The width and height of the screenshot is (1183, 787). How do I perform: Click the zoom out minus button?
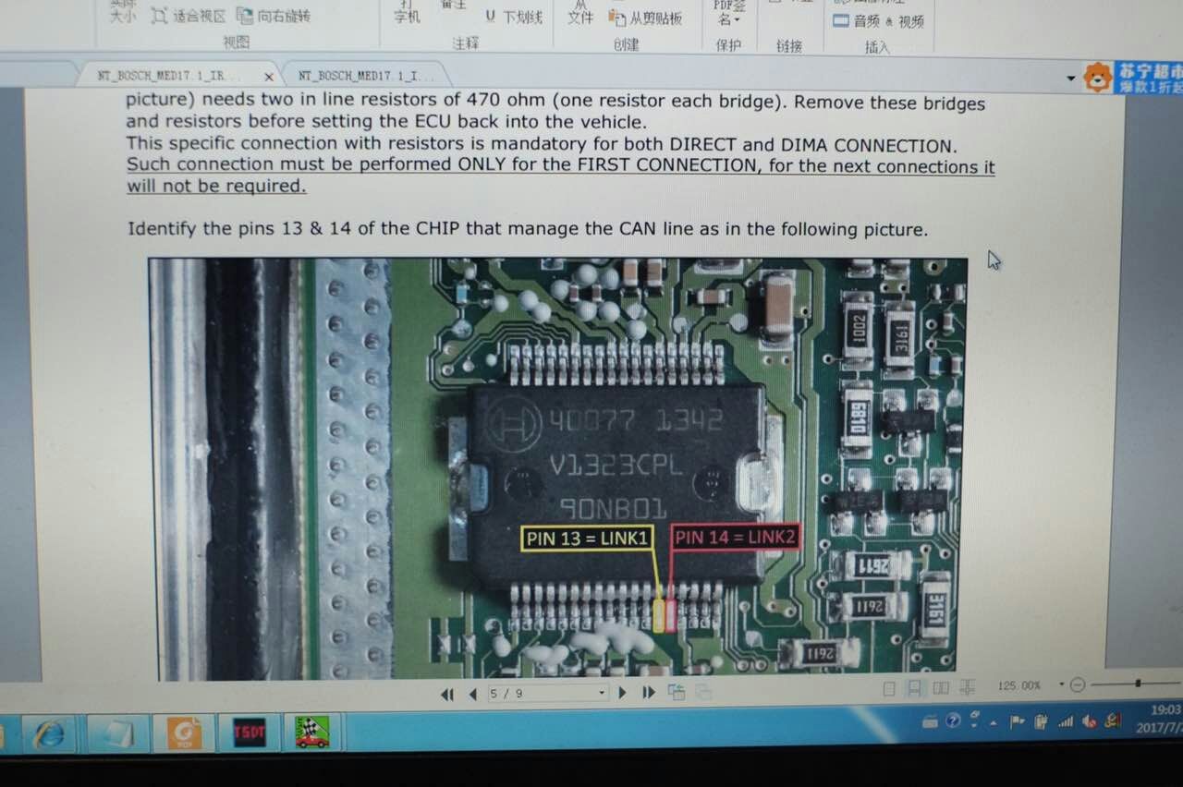(x=1077, y=685)
